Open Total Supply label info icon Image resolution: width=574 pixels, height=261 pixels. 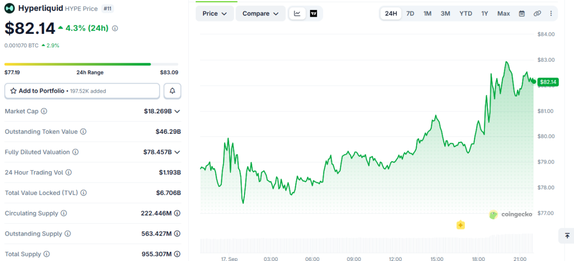[47, 254]
